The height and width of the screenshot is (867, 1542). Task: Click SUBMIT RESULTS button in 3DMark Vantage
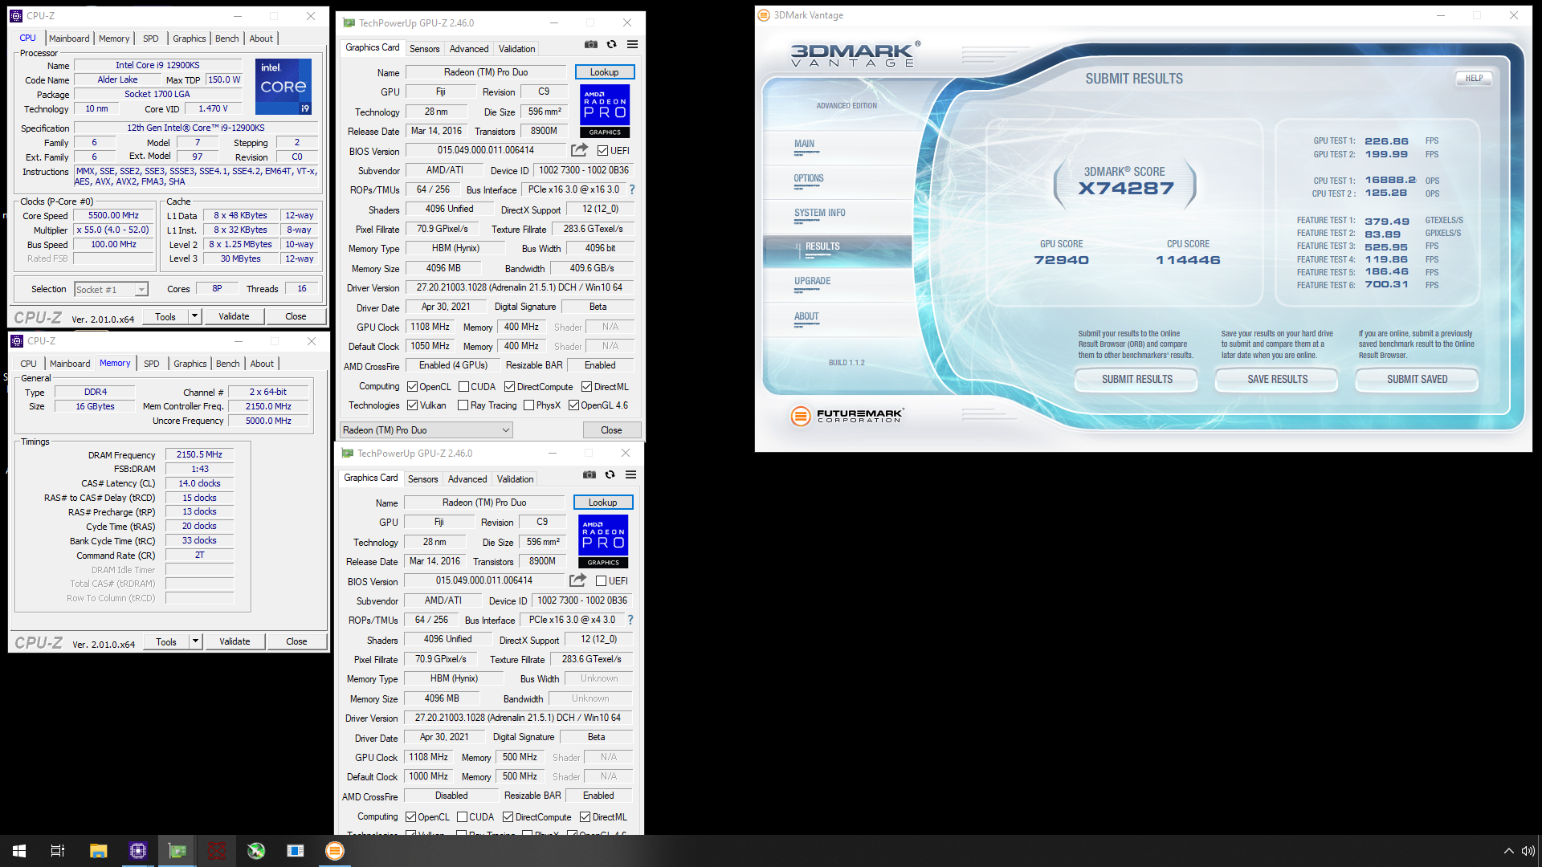coord(1137,379)
